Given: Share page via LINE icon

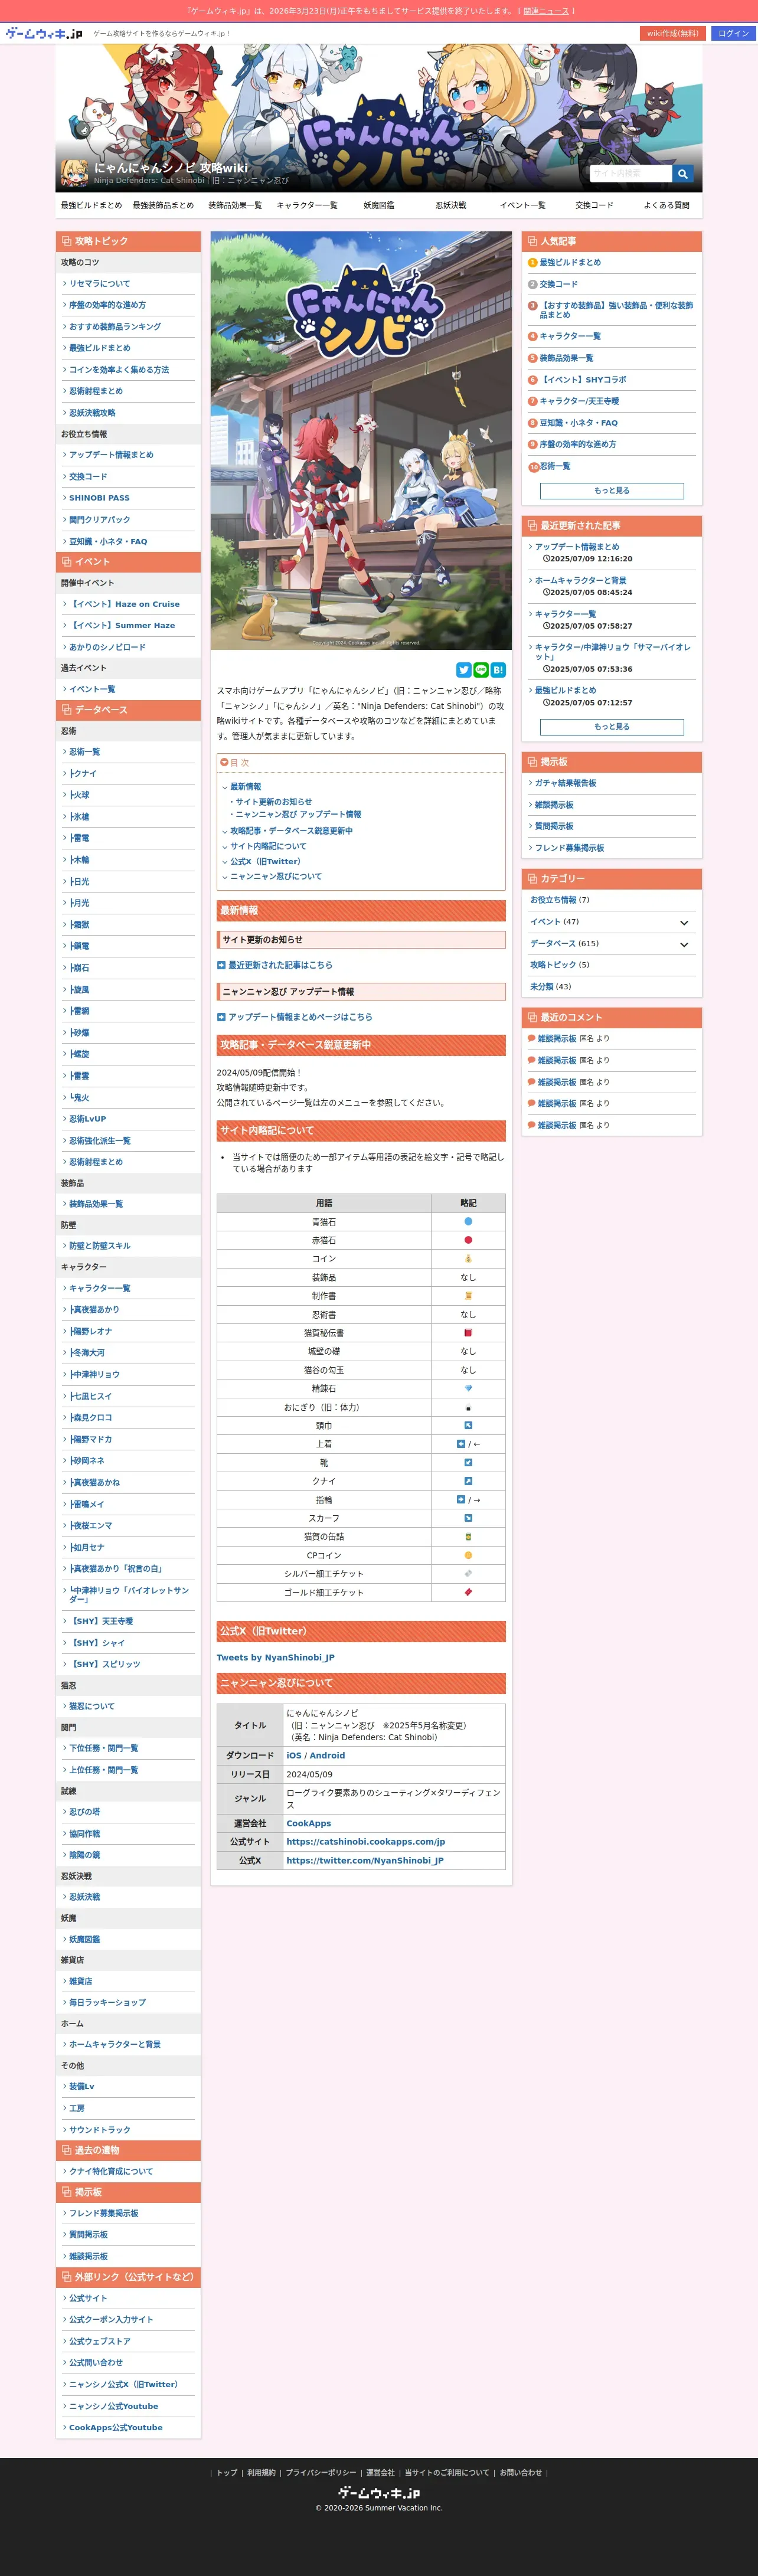Looking at the screenshot, I should click(481, 670).
